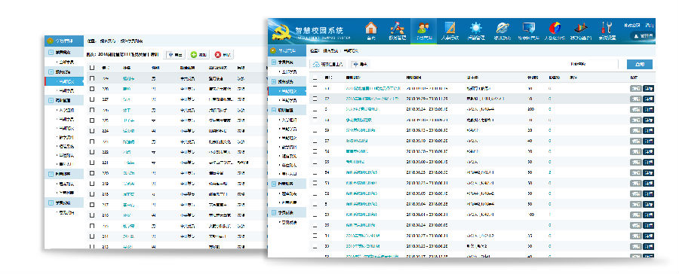Tick the checkbox of front-window row 54
The width and height of the screenshot is (679, 274).
tap(315, 172)
